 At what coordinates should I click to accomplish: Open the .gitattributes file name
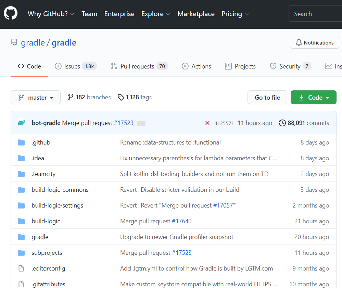48,284
